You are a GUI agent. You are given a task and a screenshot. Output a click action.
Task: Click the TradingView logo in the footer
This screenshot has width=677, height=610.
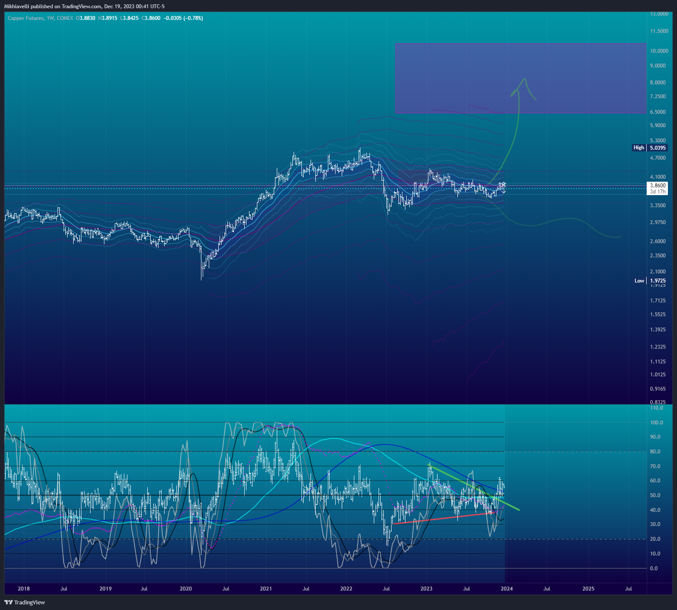coord(25,602)
